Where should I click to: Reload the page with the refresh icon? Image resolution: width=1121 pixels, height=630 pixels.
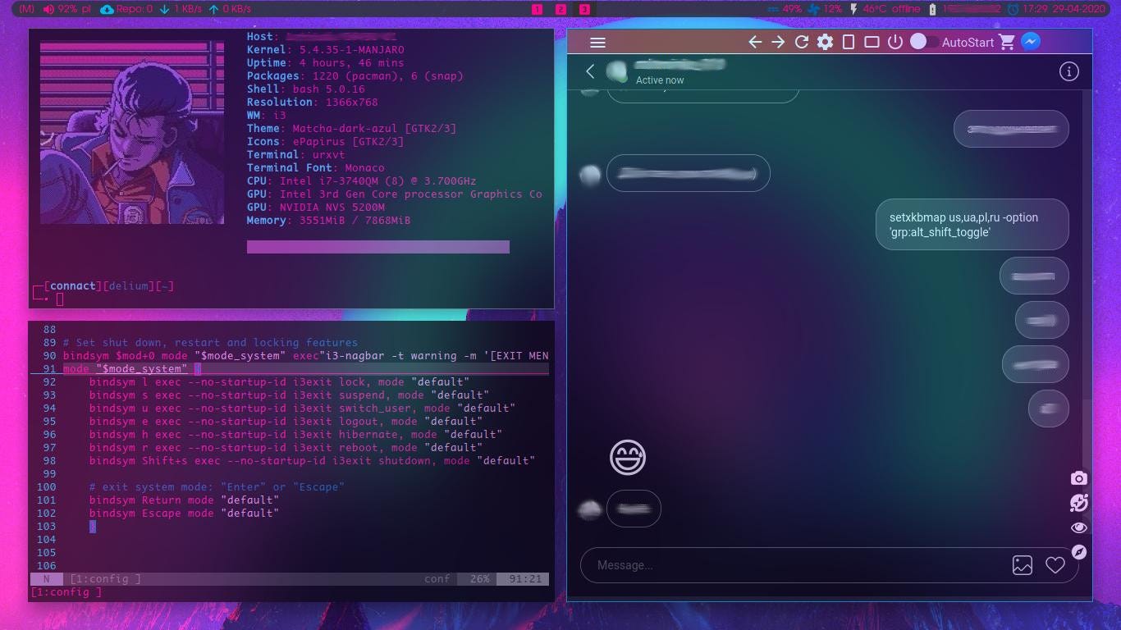(x=800, y=42)
